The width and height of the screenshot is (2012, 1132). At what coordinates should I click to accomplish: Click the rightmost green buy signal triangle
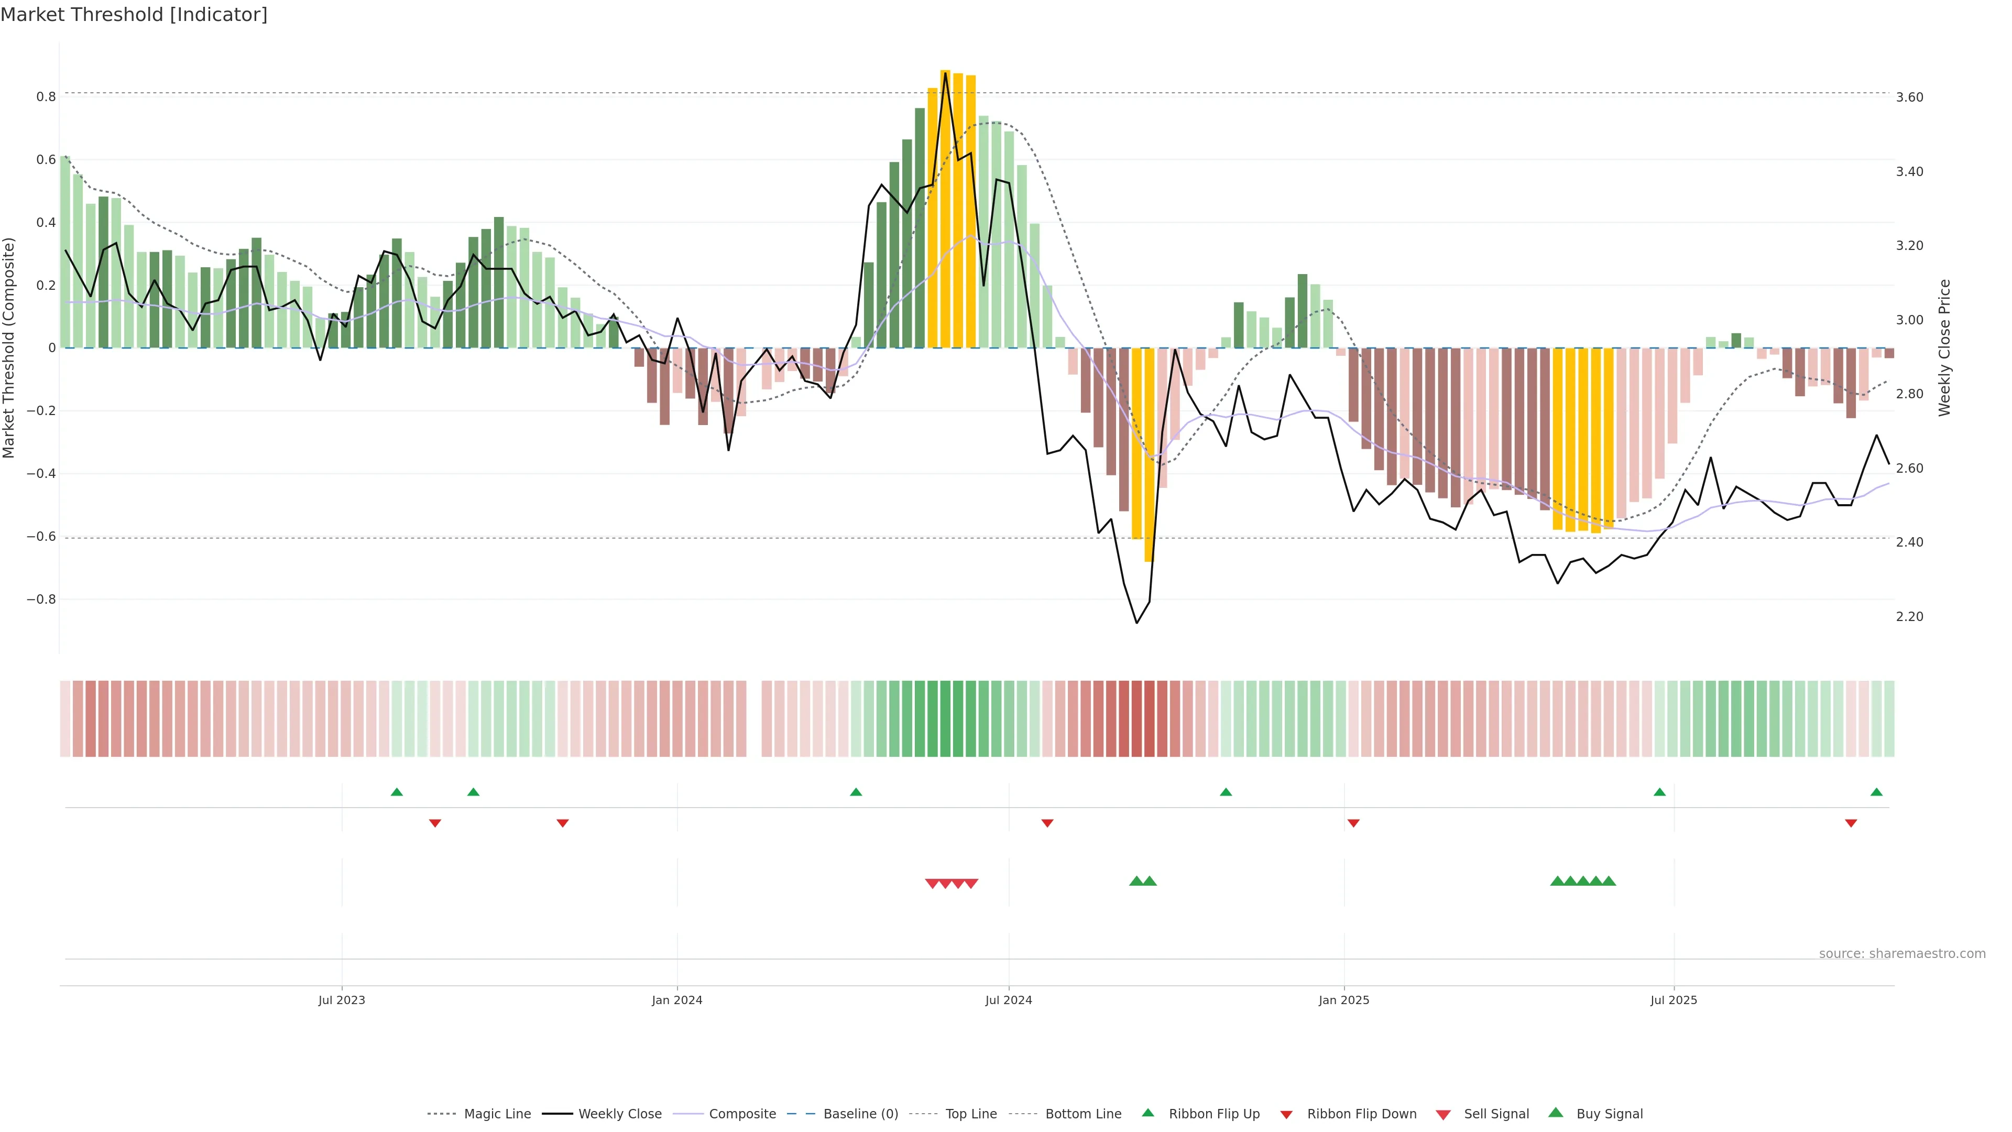pos(1609,881)
